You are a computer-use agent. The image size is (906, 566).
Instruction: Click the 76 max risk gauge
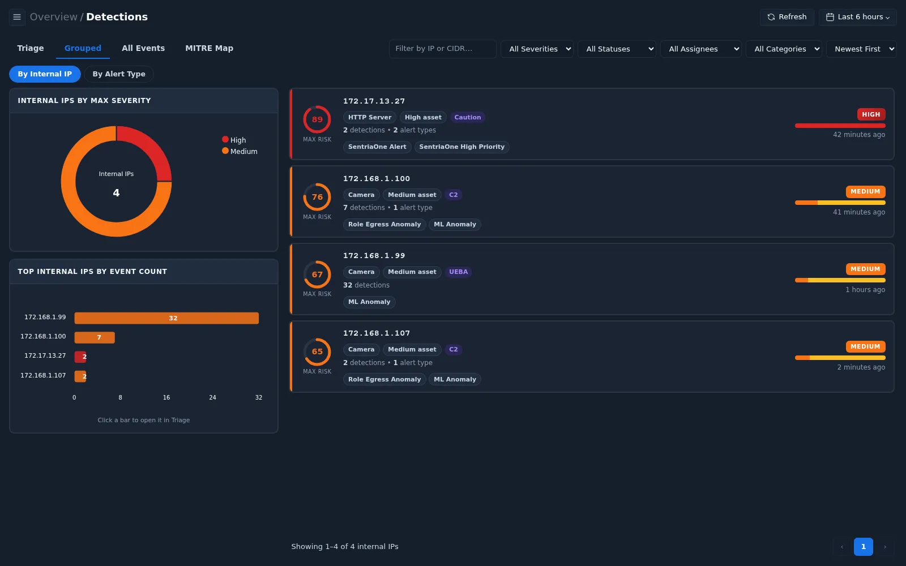pyautogui.click(x=317, y=197)
